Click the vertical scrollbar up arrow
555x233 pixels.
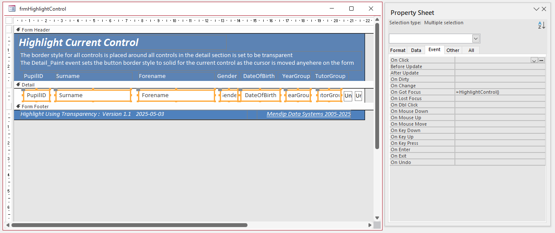tap(377, 20)
